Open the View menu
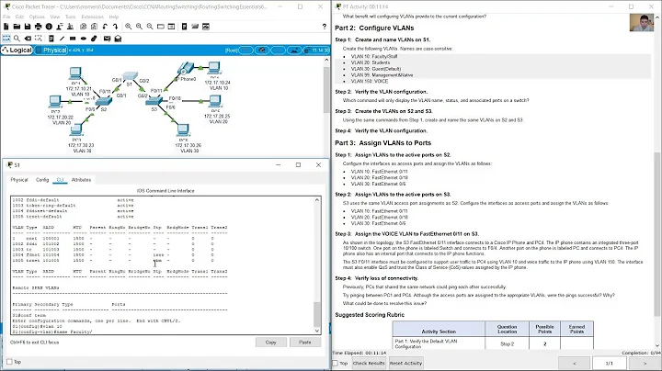 (55, 17)
